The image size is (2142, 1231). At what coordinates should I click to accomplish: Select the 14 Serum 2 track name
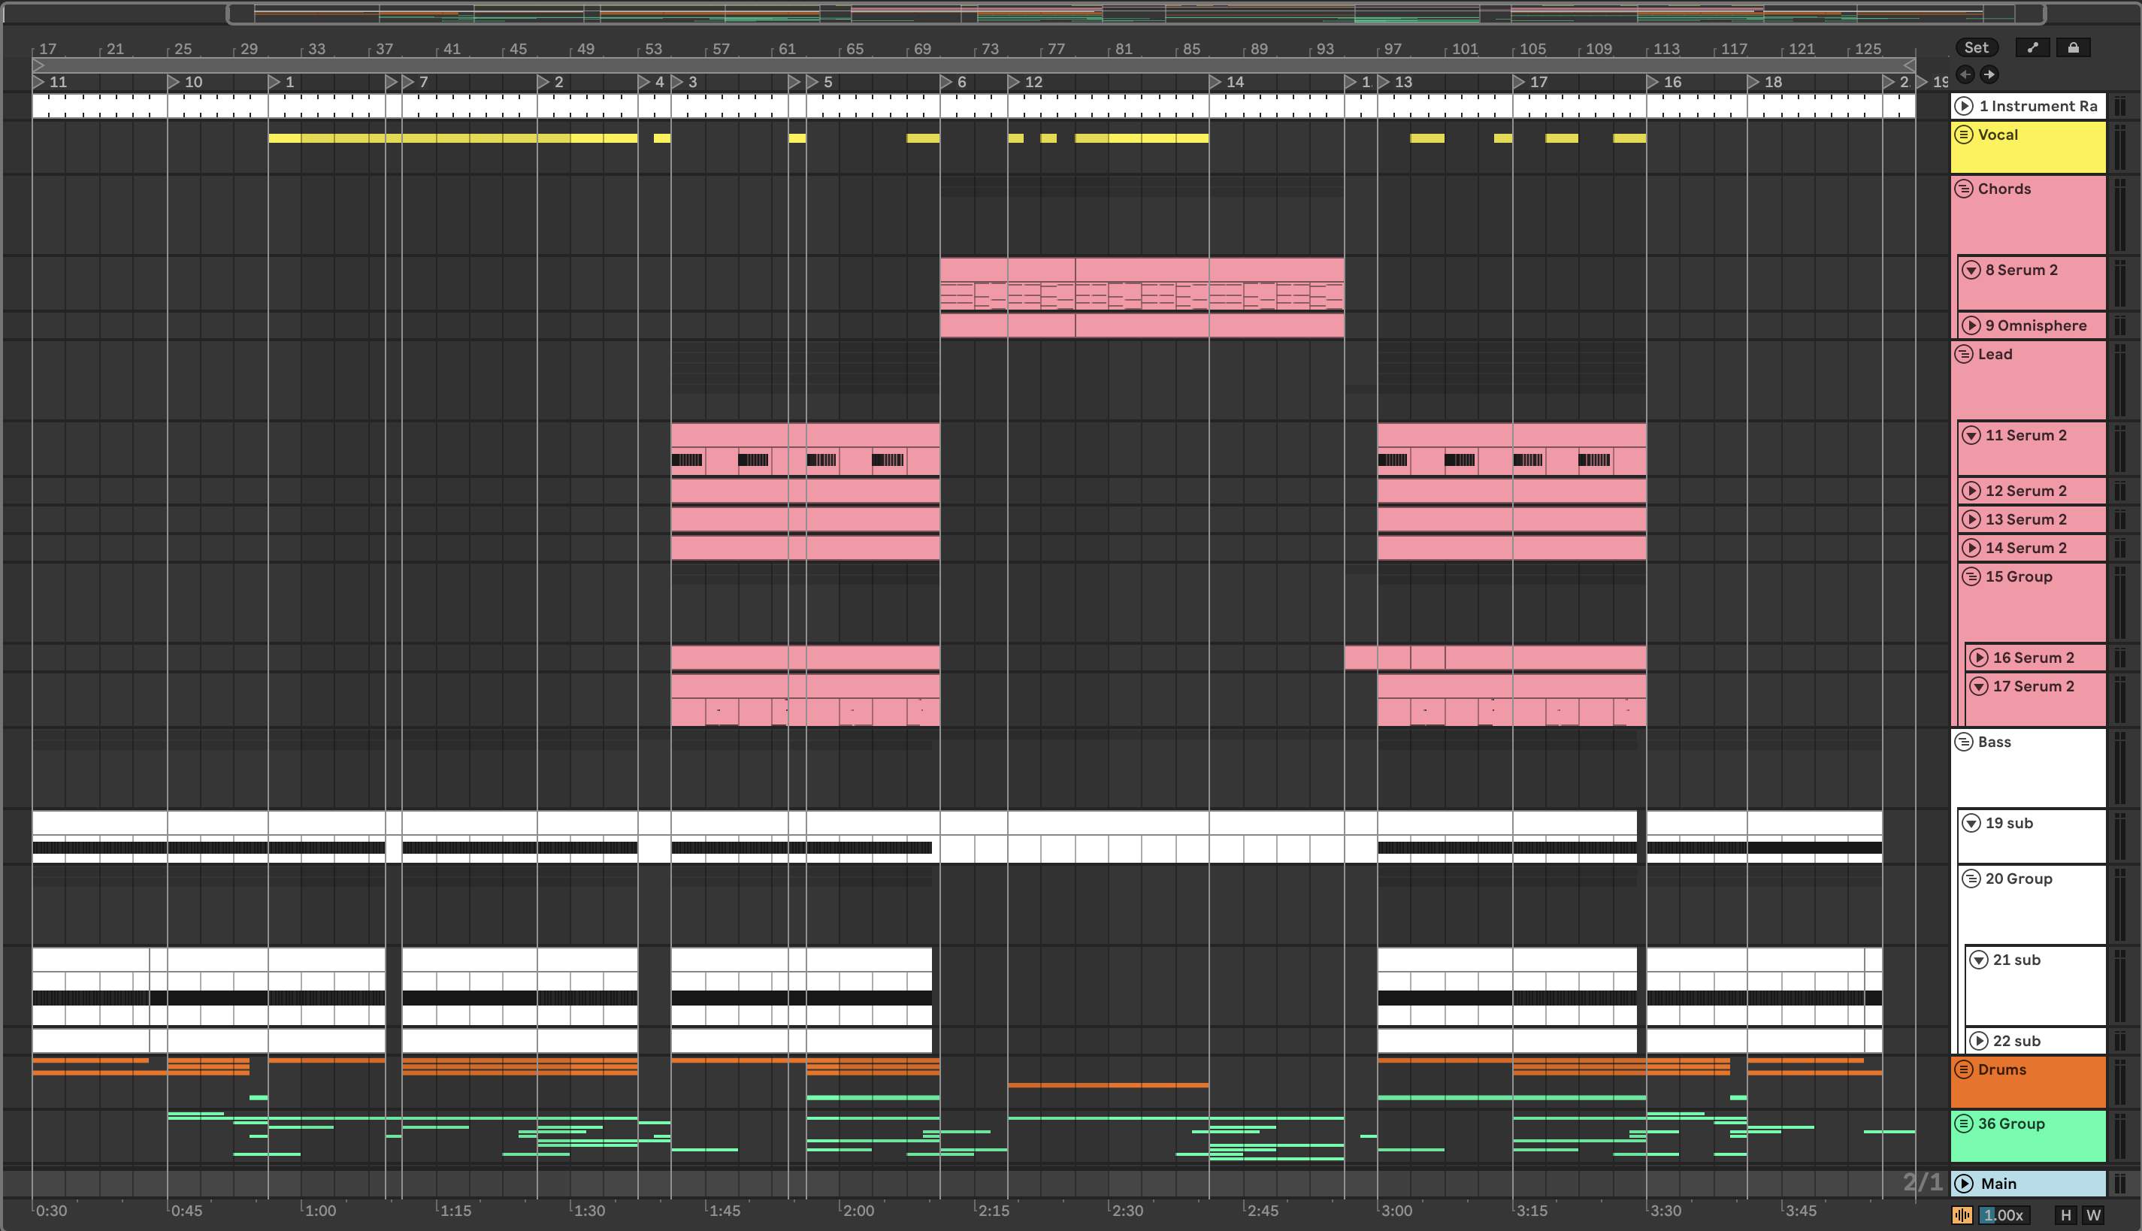click(2026, 548)
